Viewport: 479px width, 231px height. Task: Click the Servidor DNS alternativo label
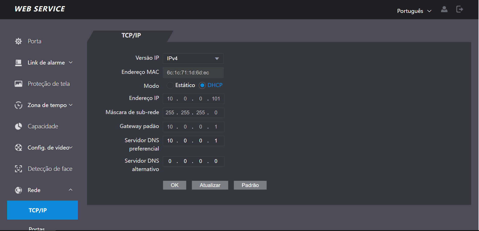point(142,165)
